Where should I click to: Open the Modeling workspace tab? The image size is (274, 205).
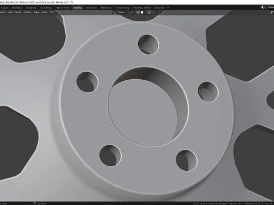[17, 8]
